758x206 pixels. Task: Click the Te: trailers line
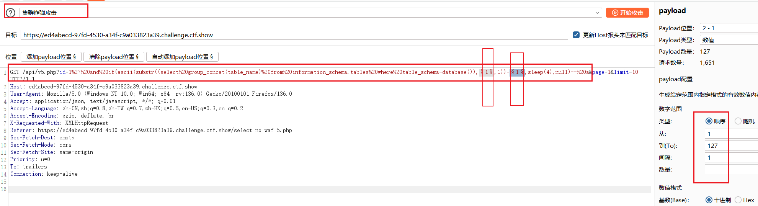coord(29,167)
